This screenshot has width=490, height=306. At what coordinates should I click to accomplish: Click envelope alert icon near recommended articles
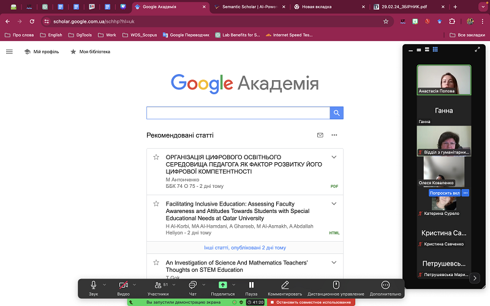pos(320,135)
